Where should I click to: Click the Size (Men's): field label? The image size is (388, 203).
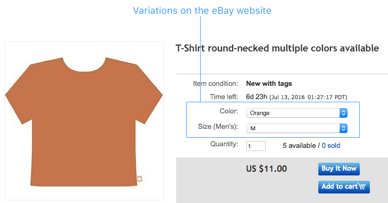pos(218,127)
